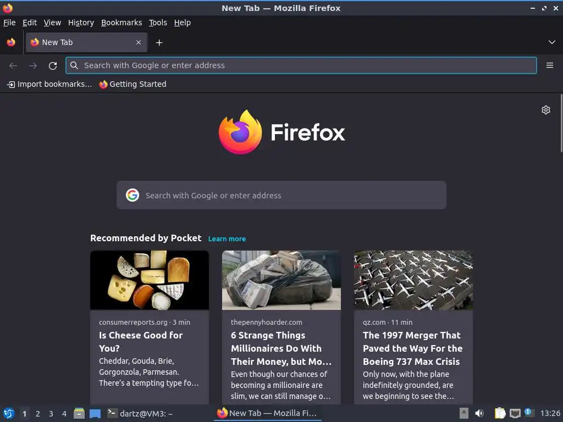Screen dimensions: 563x422
Task: Open the History menu
Action: point(81,23)
